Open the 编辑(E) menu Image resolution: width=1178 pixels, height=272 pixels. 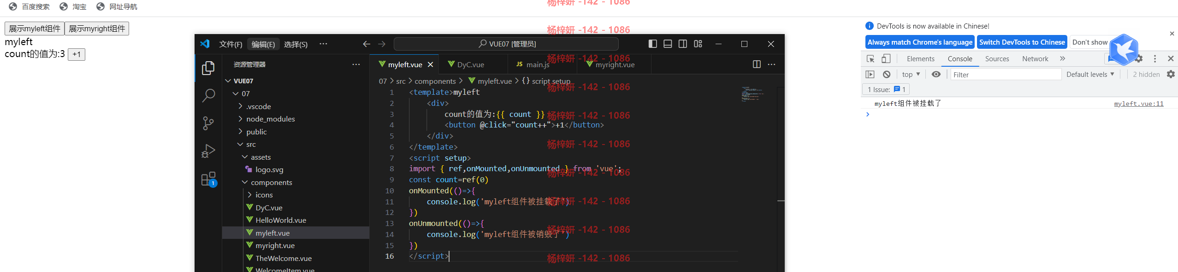(x=263, y=44)
